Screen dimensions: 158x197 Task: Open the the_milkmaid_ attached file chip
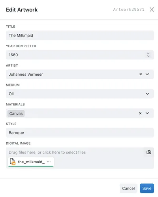coord(31,162)
